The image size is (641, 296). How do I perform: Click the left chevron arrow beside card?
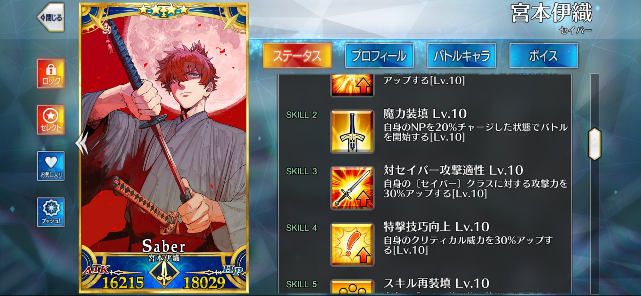pyautogui.click(x=81, y=143)
